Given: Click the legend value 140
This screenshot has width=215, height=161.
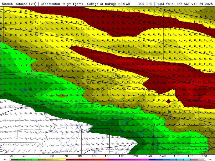Looking at the screenshot, I should [163, 156].
